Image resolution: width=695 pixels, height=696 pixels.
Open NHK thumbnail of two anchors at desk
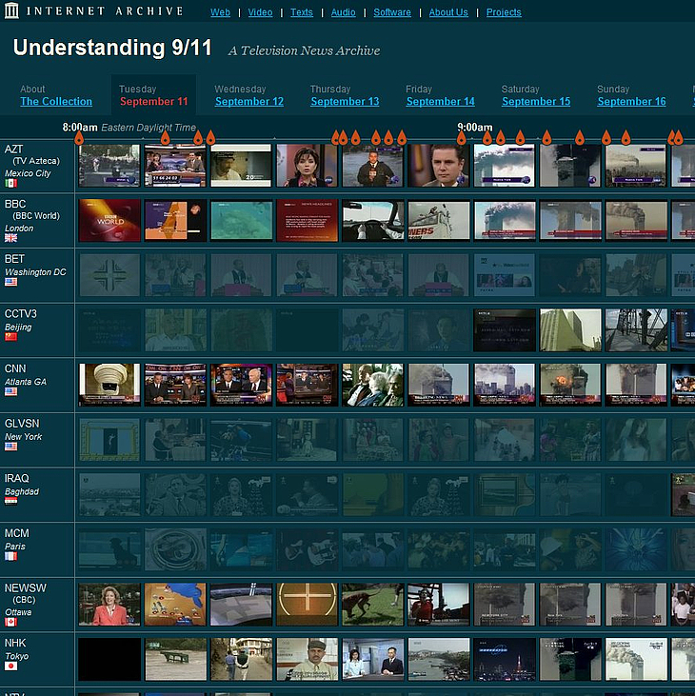tap(373, 659)
